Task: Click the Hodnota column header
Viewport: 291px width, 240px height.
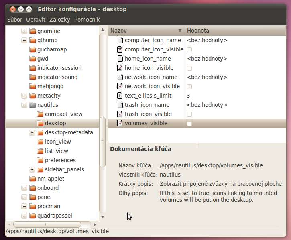Action: tap(235, 31)
